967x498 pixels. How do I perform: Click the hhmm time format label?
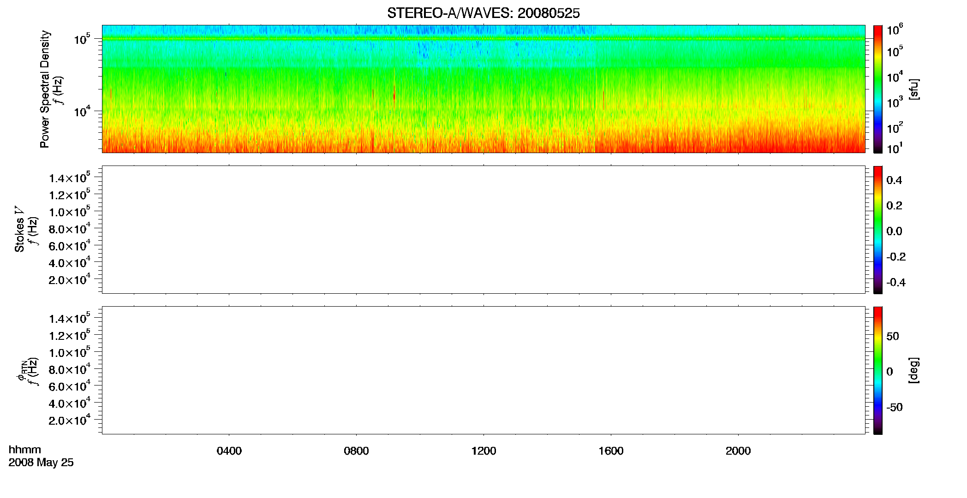[x=25, y=450]
